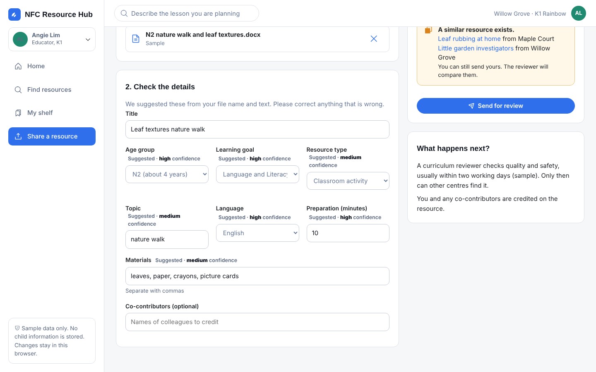Click the NFC Resource Hub logo icon
This screenshot has height=372, width=596.
(x=14, y=14)
